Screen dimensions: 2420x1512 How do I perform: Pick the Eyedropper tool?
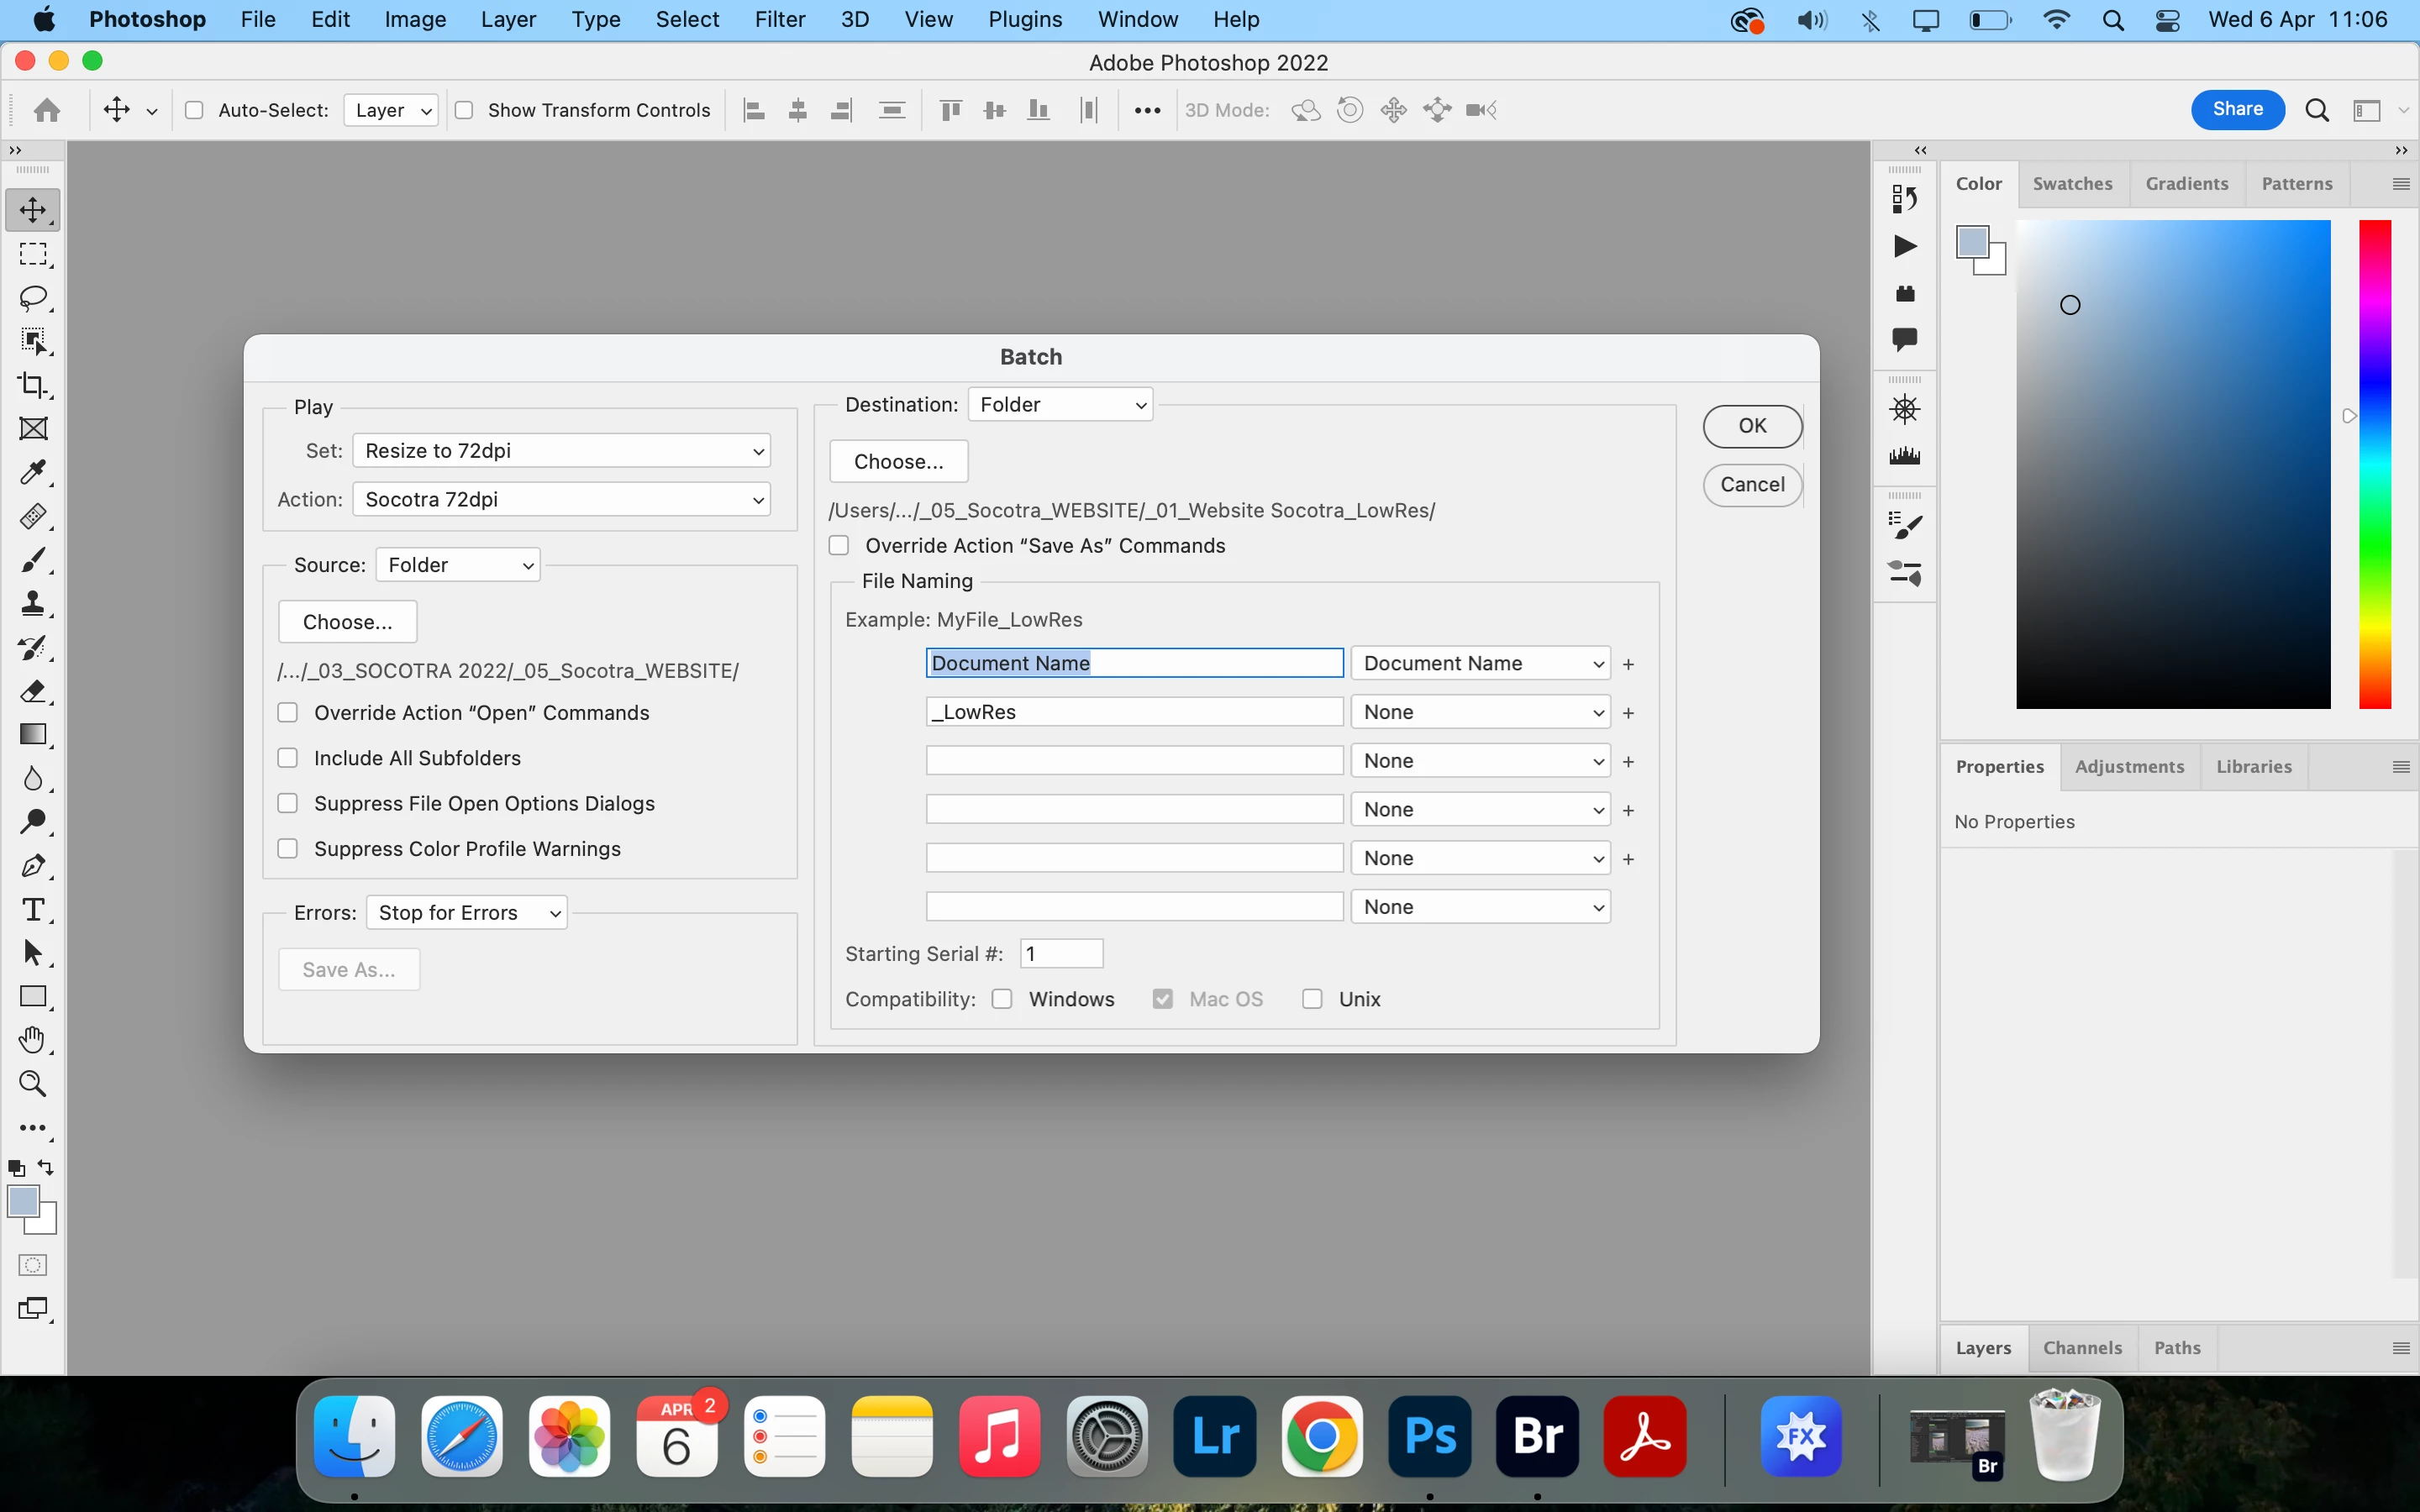click(x=32, y=472)
